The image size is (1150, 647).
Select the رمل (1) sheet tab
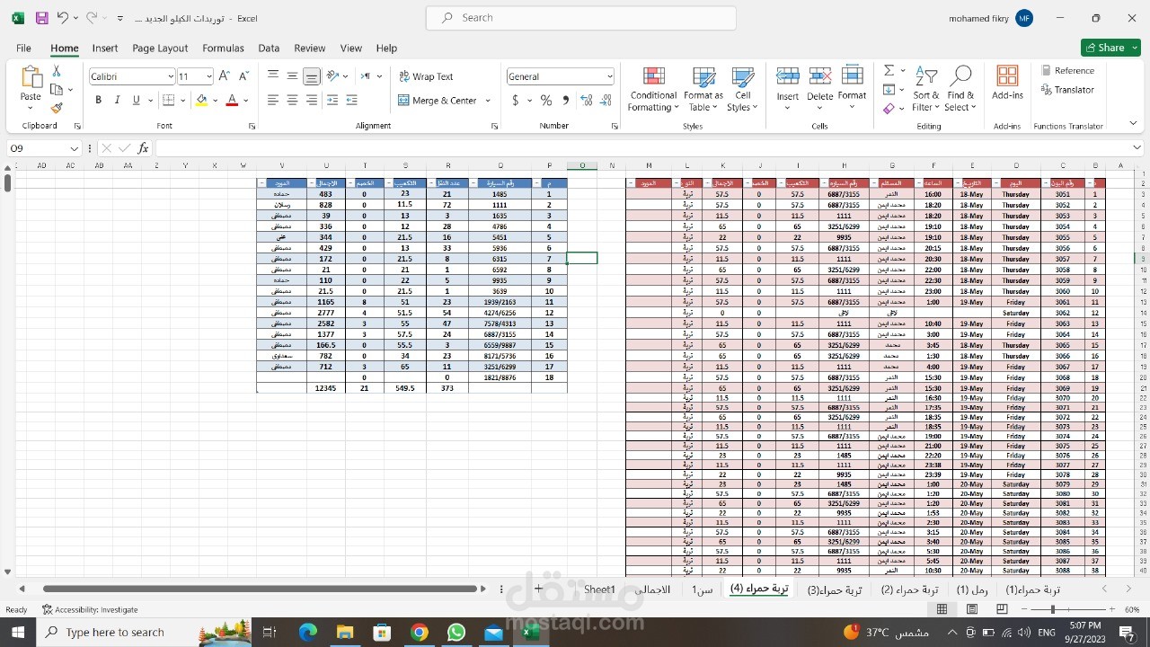pos(972,589)
